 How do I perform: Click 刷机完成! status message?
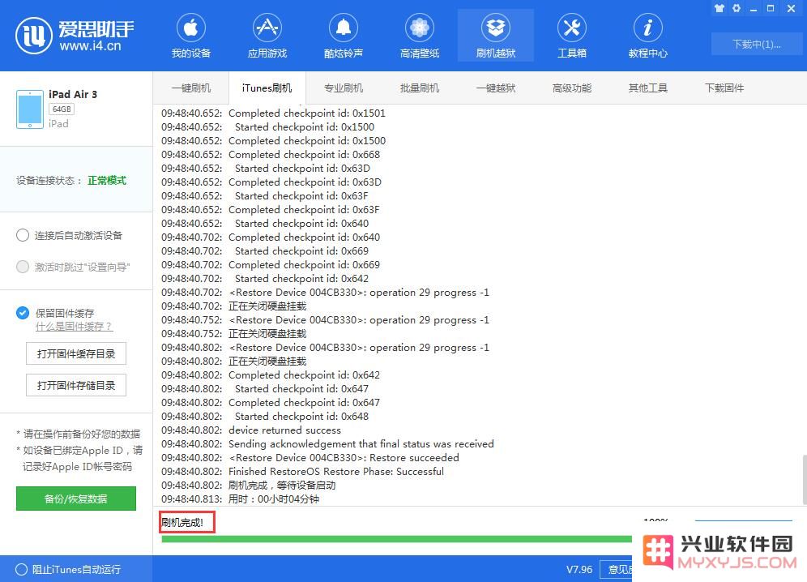[x=182, y=522]
